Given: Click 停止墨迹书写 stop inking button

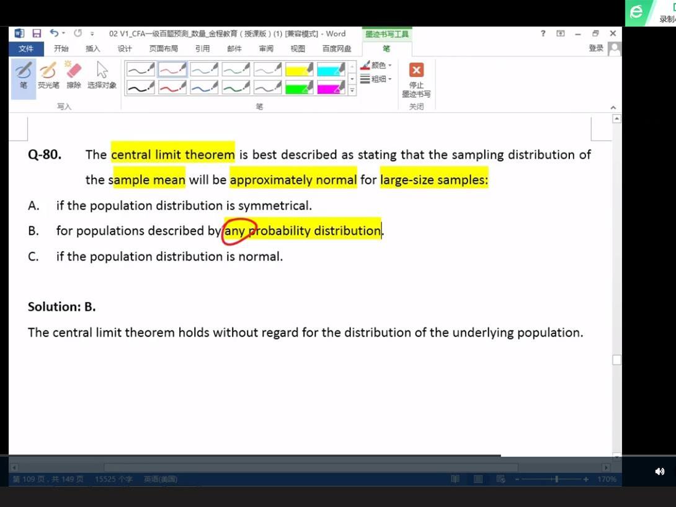Looking at the screenshot, I should pyautogui.click(x=416, y=80).
